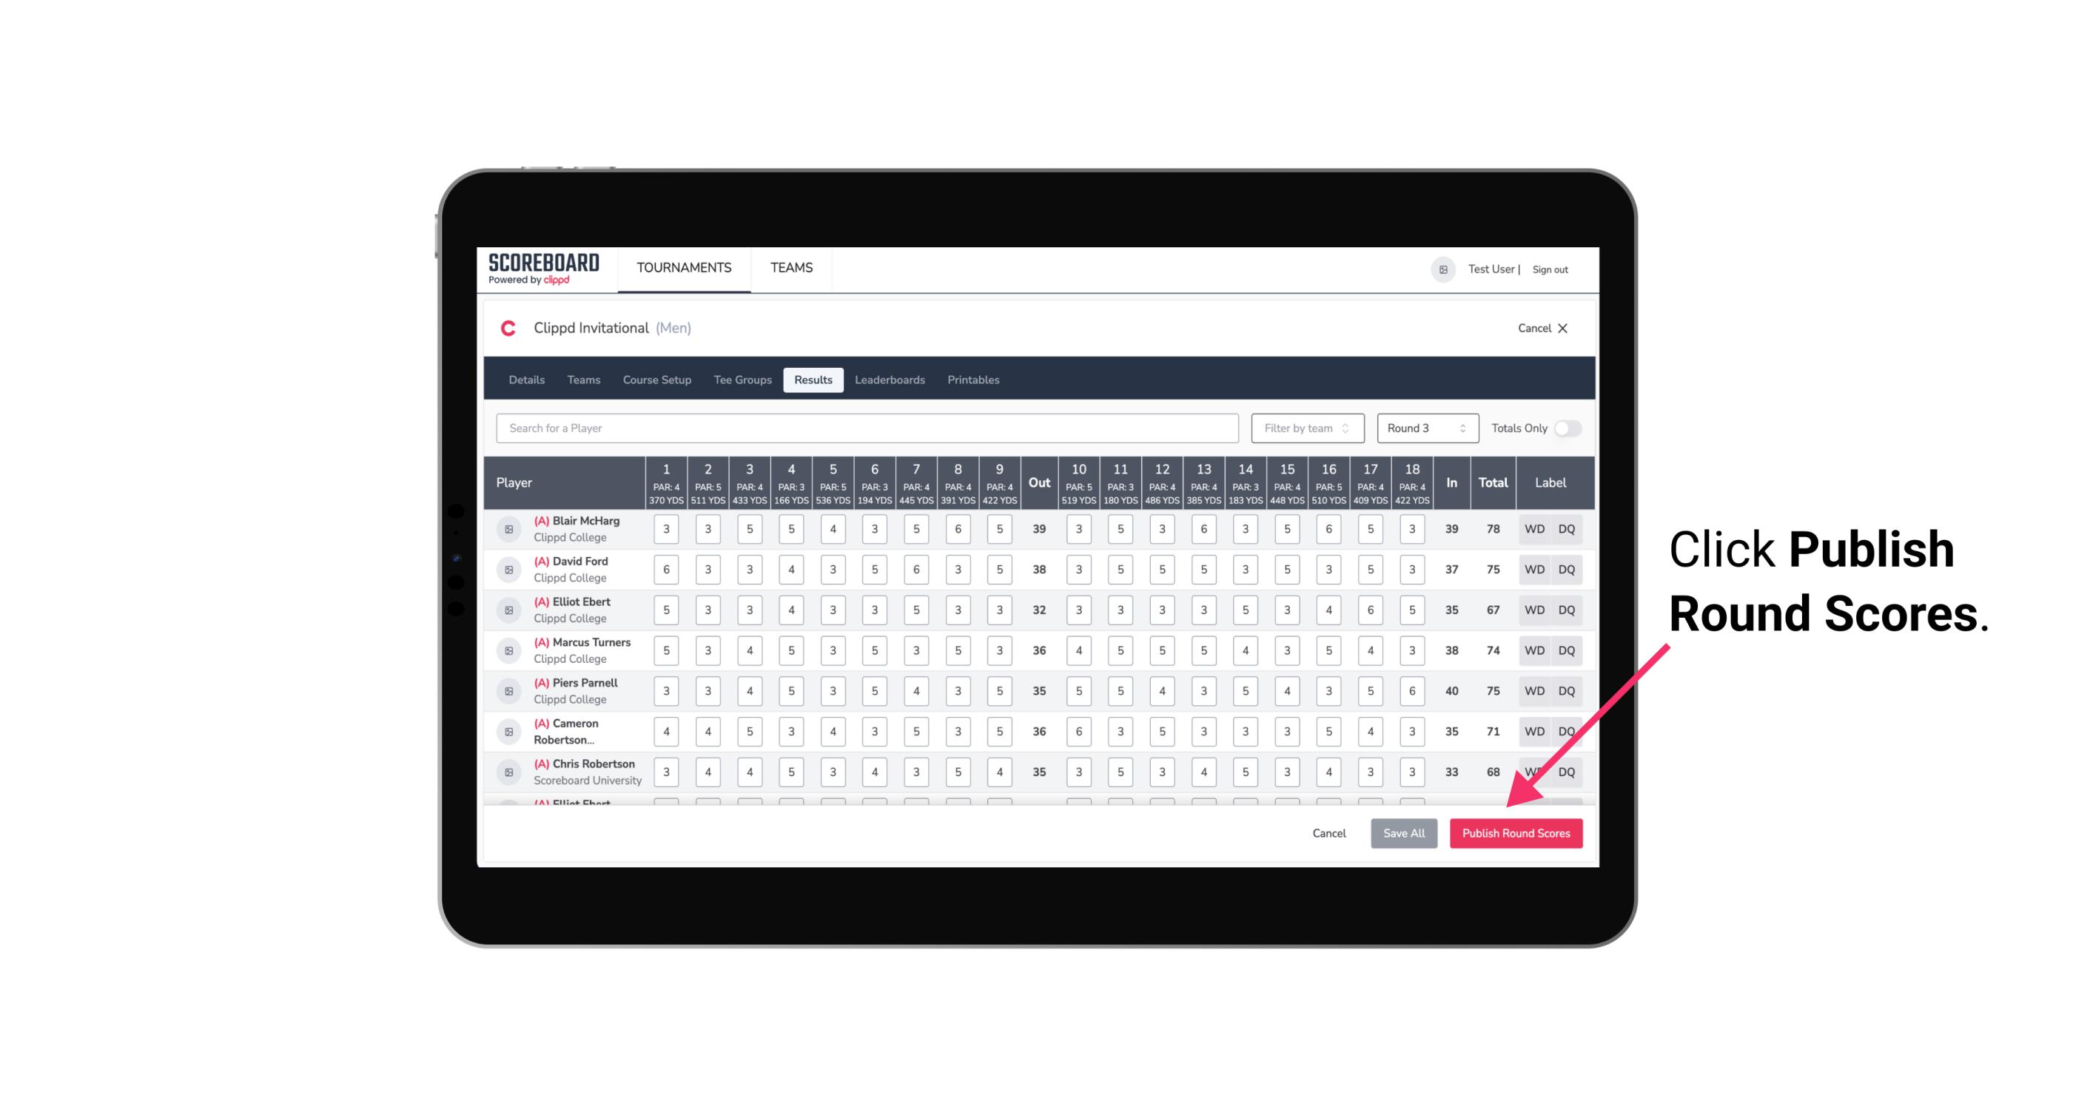The width and height of the screenshot is (2073, 1115).
Task: Click the DQ icon for Marcus Turners
Action: click(x=1567, y=650)
